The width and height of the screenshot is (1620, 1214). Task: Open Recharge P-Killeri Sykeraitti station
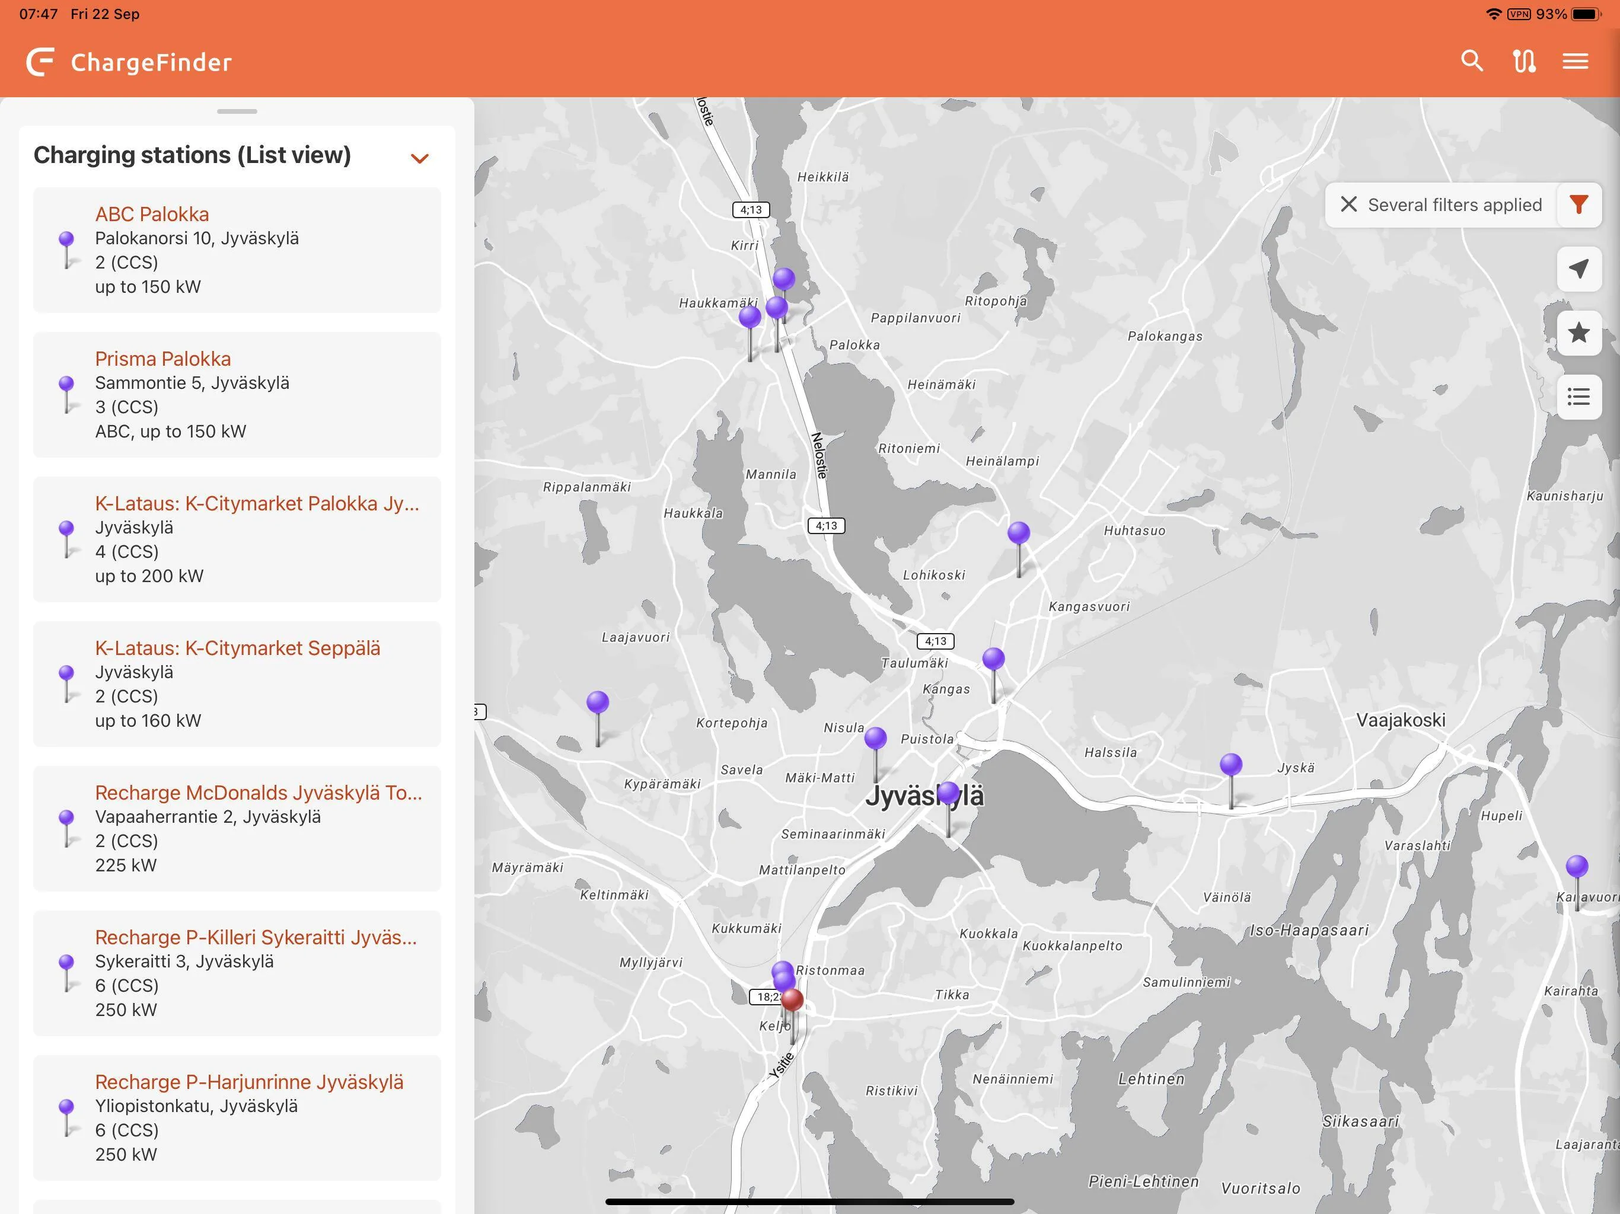click(256, 937)
